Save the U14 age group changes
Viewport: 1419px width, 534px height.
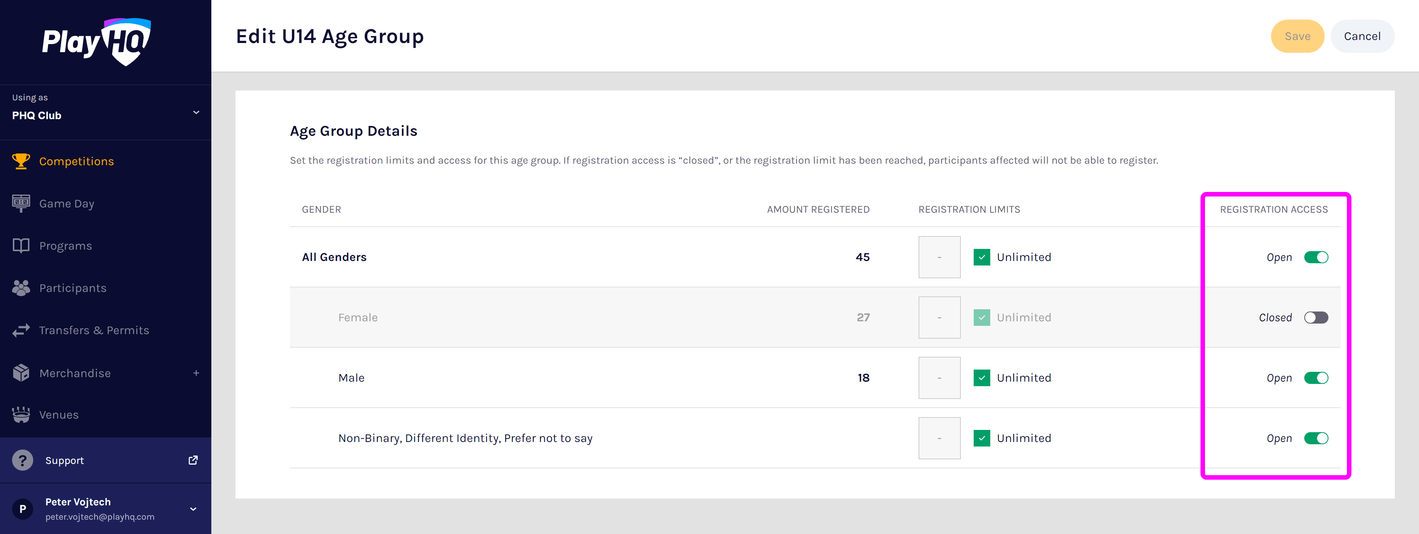pyautogui.click(x=1297, y=36)
